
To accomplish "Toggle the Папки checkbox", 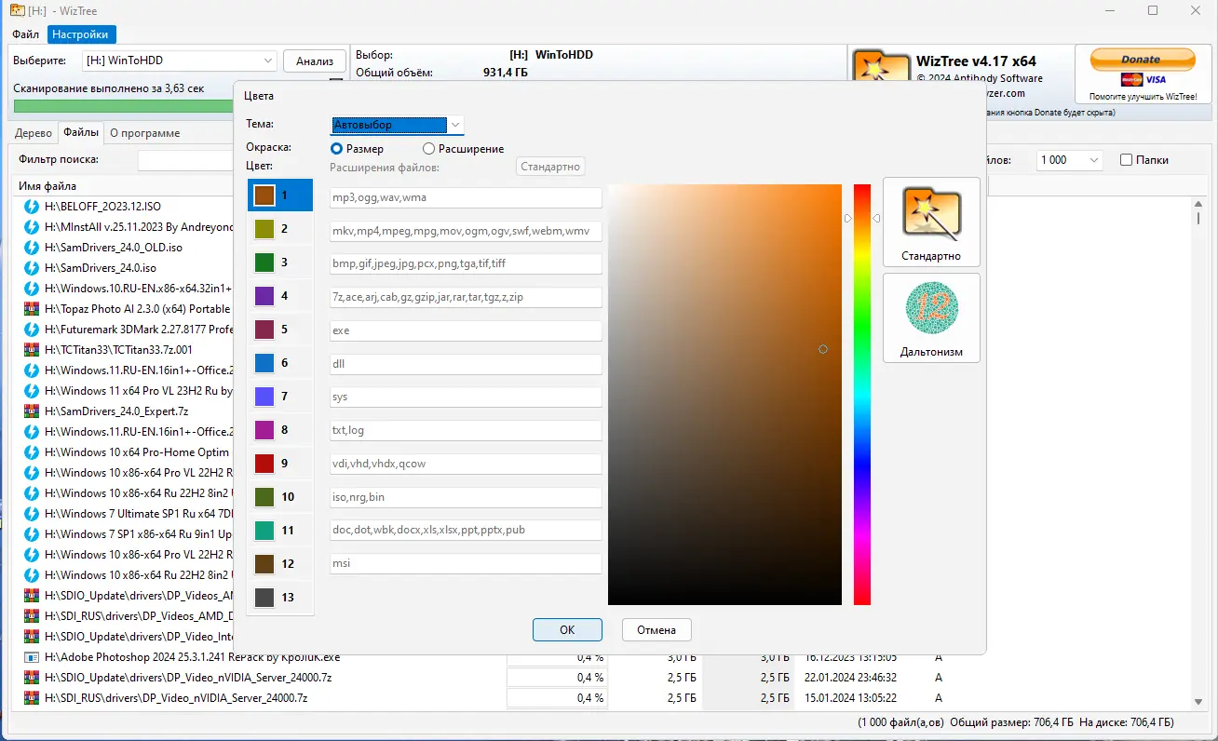I will 1126,160.
